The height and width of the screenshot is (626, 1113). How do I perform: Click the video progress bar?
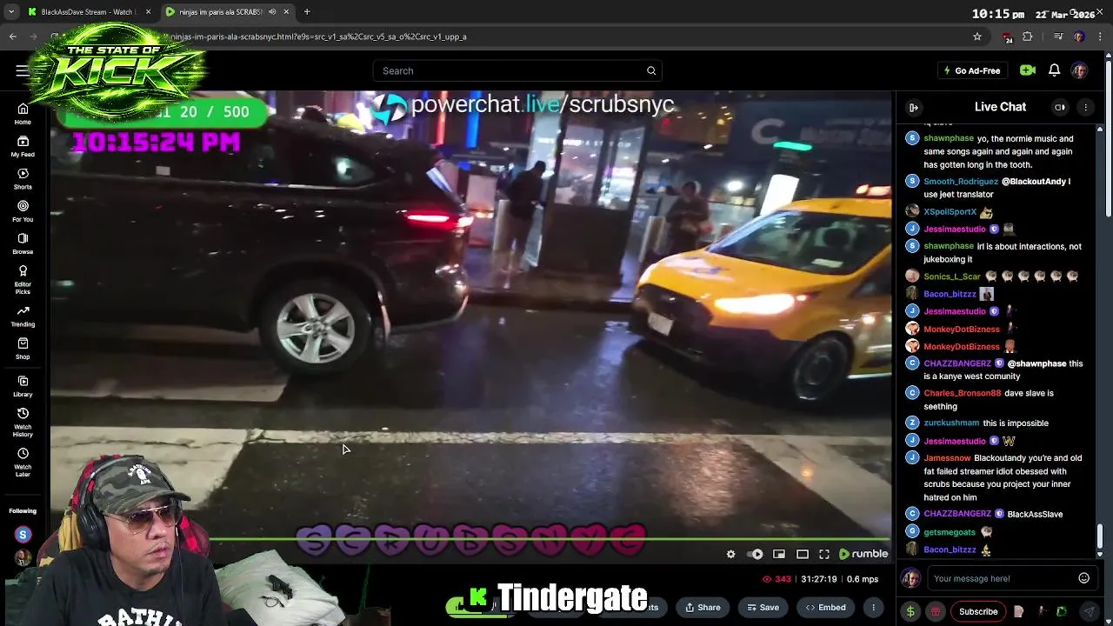point(470,540)
